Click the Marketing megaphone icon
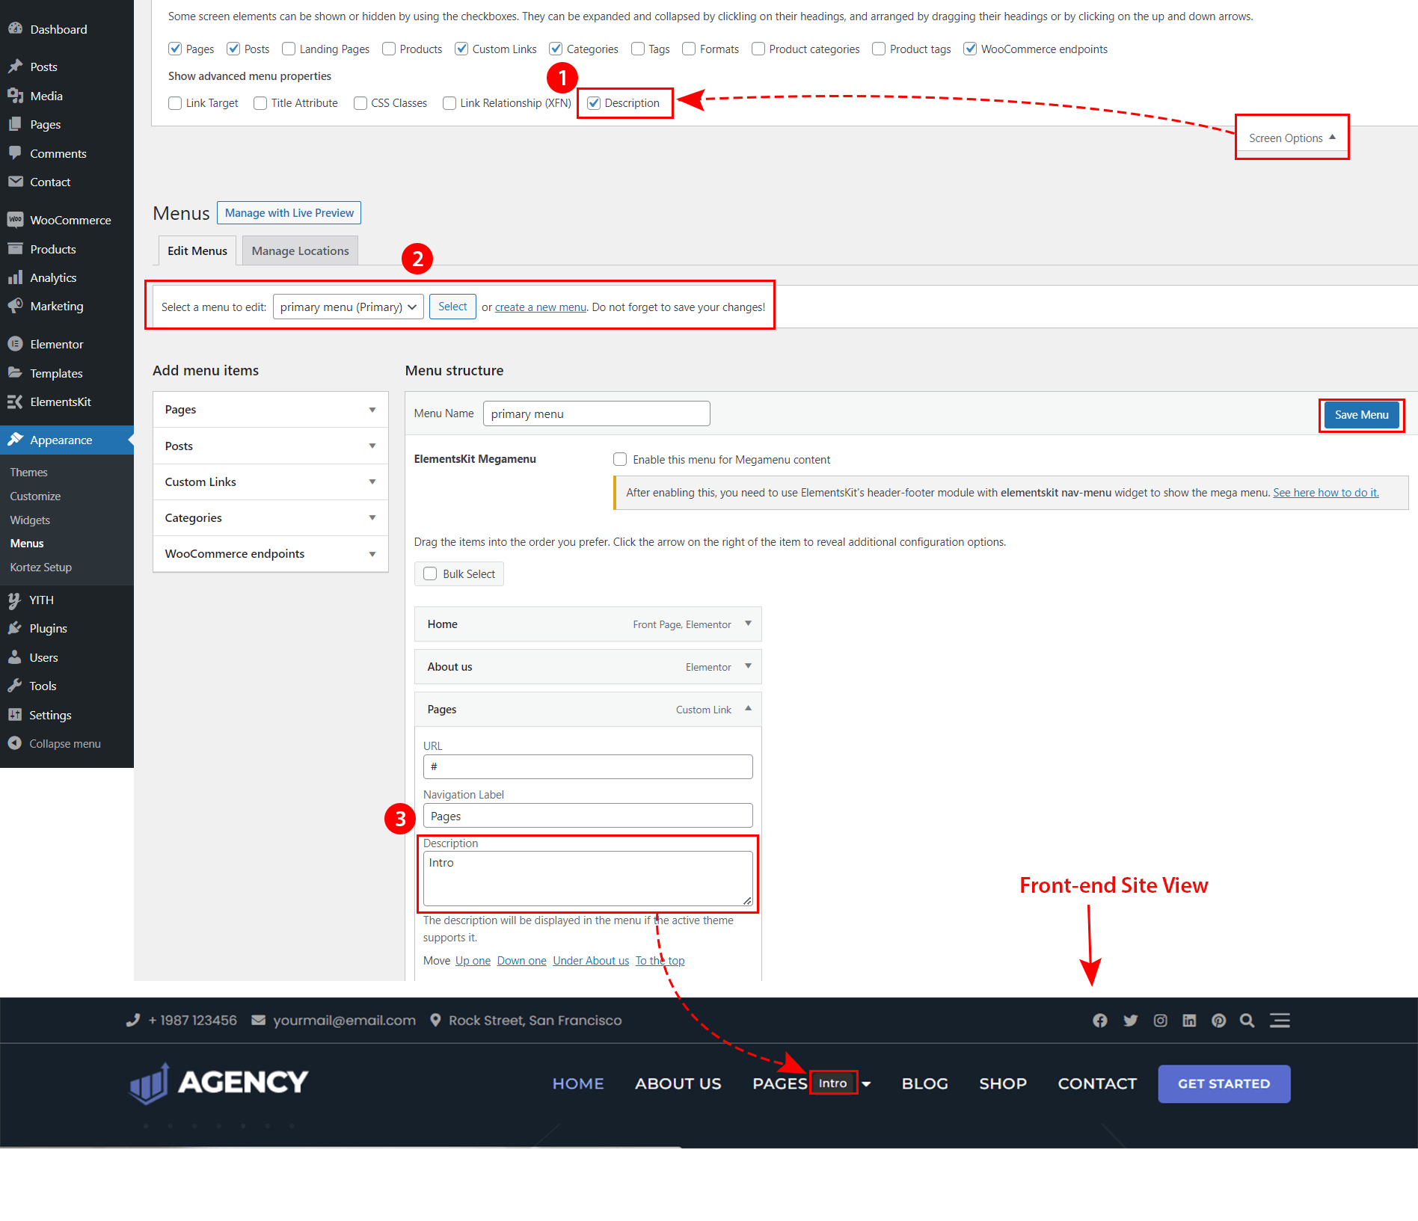Screen dimensions: 1418x1221 click(15, 306)
